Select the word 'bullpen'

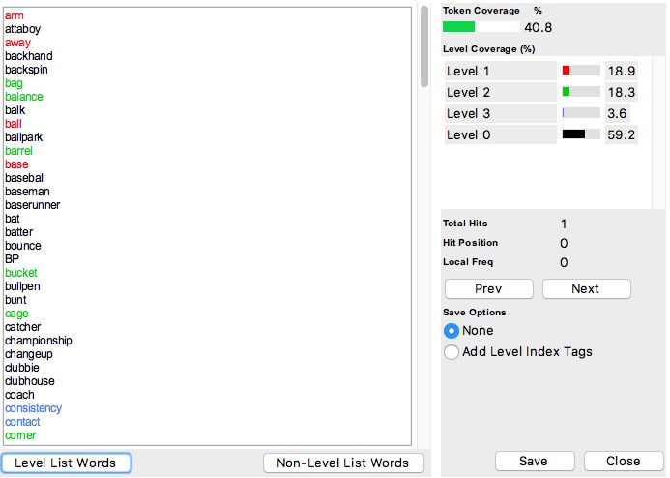click(22, 286)
